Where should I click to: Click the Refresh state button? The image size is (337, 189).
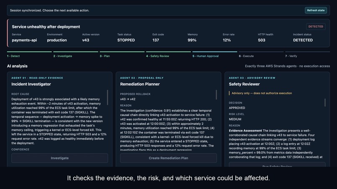coord(316,10)
